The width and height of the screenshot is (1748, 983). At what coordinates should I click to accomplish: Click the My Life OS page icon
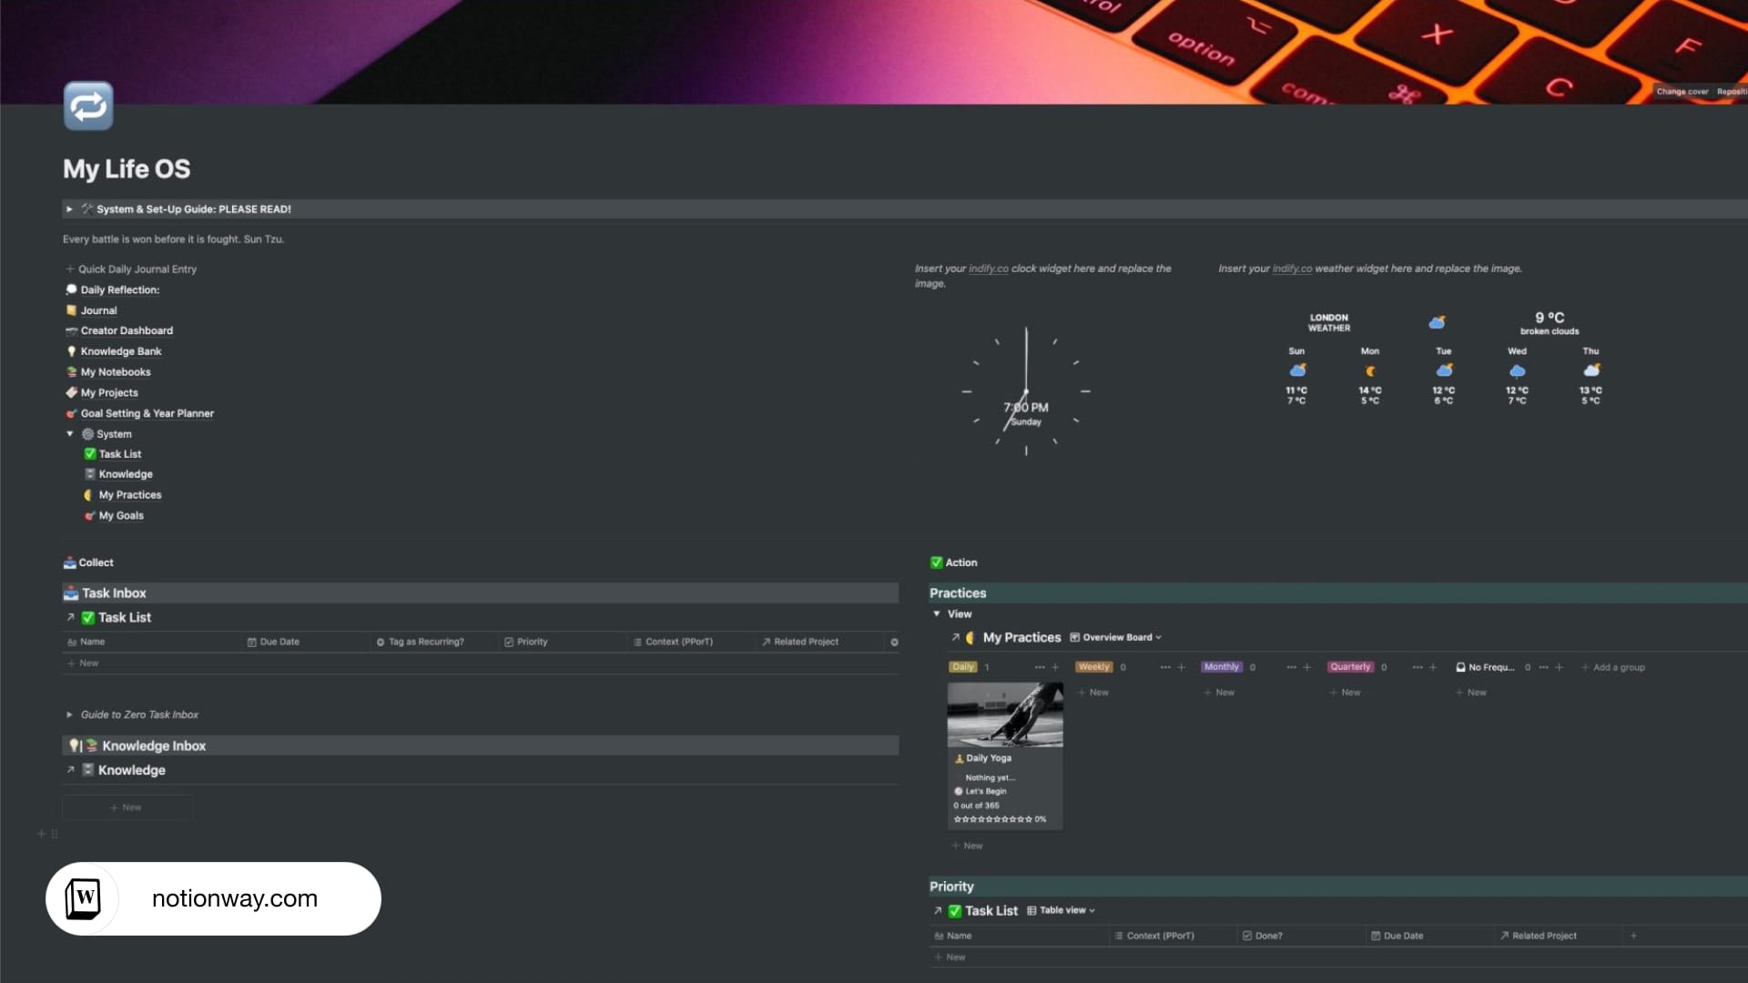(x=88, y=106)
